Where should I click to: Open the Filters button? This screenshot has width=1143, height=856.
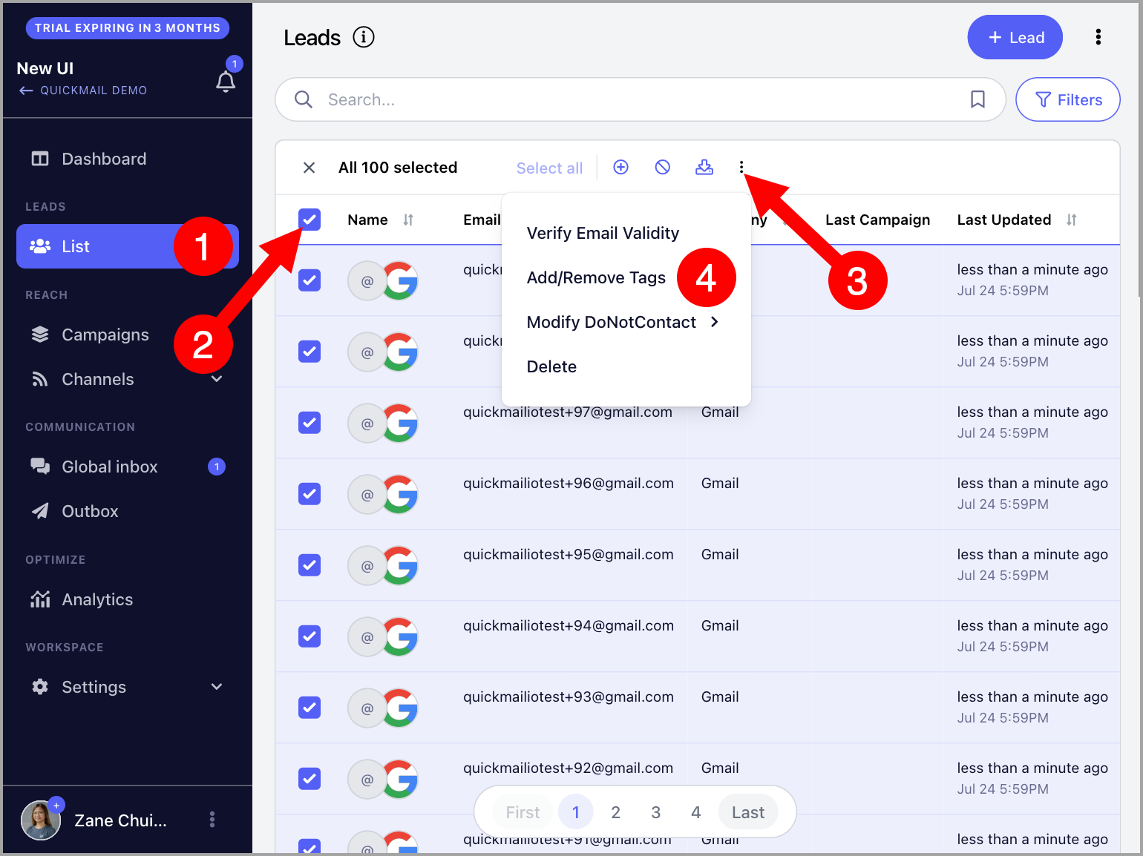pyautogui.click(x=1068, y=99)
